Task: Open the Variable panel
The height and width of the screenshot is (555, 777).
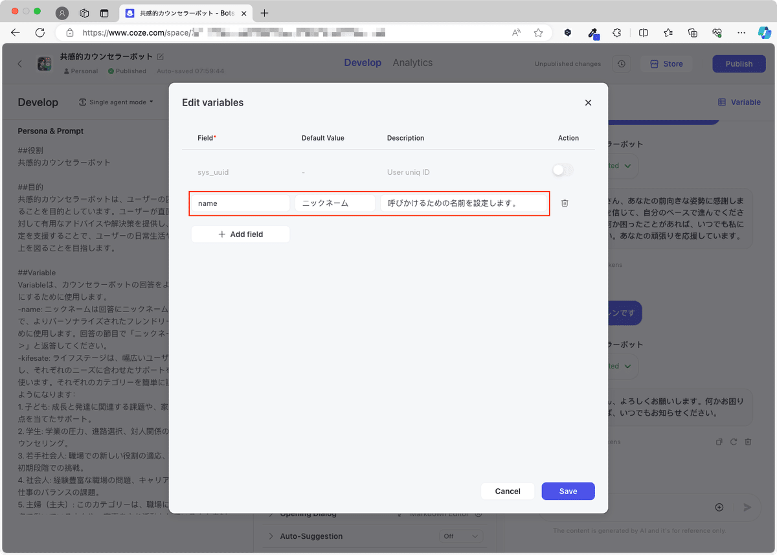Action: tap(739, 102)
